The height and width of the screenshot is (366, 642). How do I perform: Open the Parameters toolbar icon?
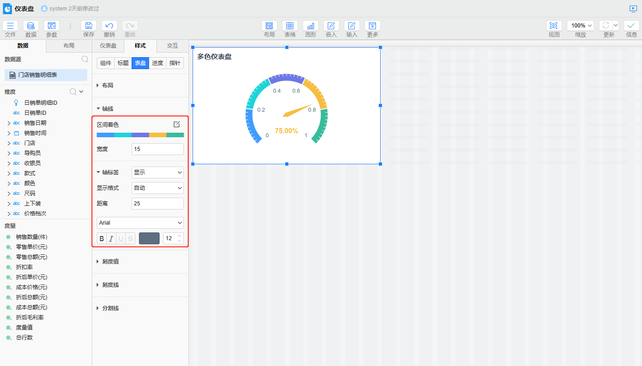point(51,26)
